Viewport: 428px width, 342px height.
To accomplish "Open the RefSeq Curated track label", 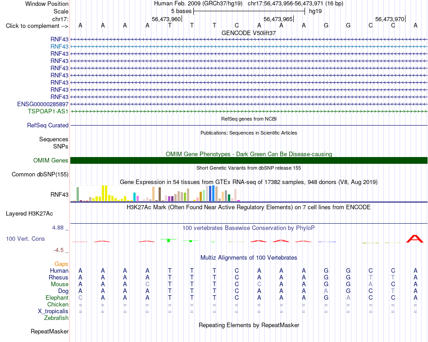I will tap(48, 125).
